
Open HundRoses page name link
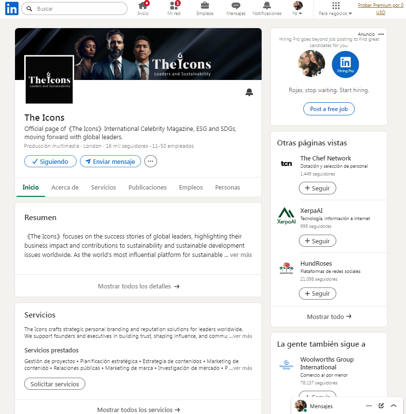click(316, 264)
